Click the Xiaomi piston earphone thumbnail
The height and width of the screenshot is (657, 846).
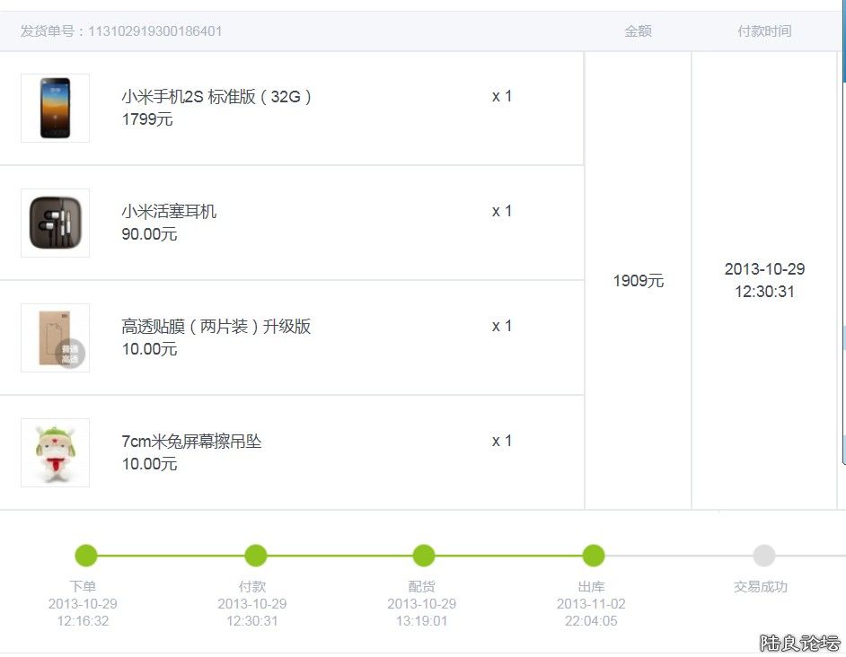point(55,223)
